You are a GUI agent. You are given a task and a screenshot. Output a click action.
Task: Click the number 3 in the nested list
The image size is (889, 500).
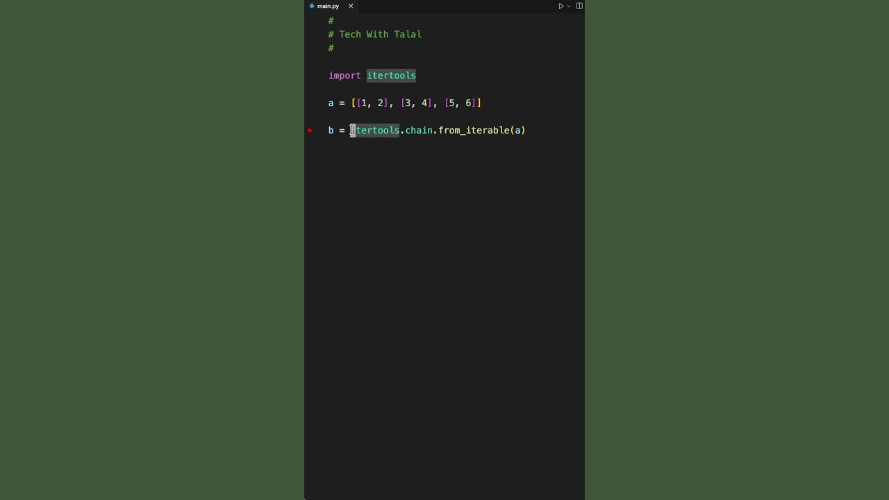408,103
